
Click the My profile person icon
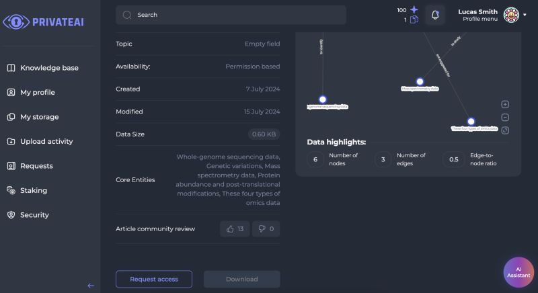pyautogui.click(x=11, y=92)
